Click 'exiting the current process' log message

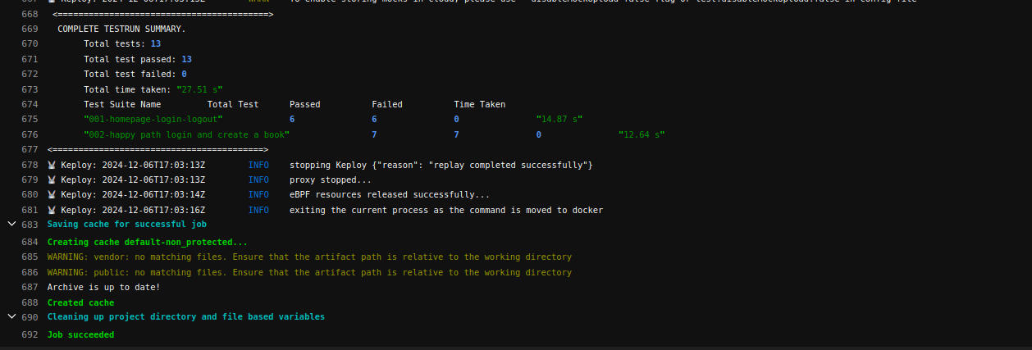(x=446, y=211)
